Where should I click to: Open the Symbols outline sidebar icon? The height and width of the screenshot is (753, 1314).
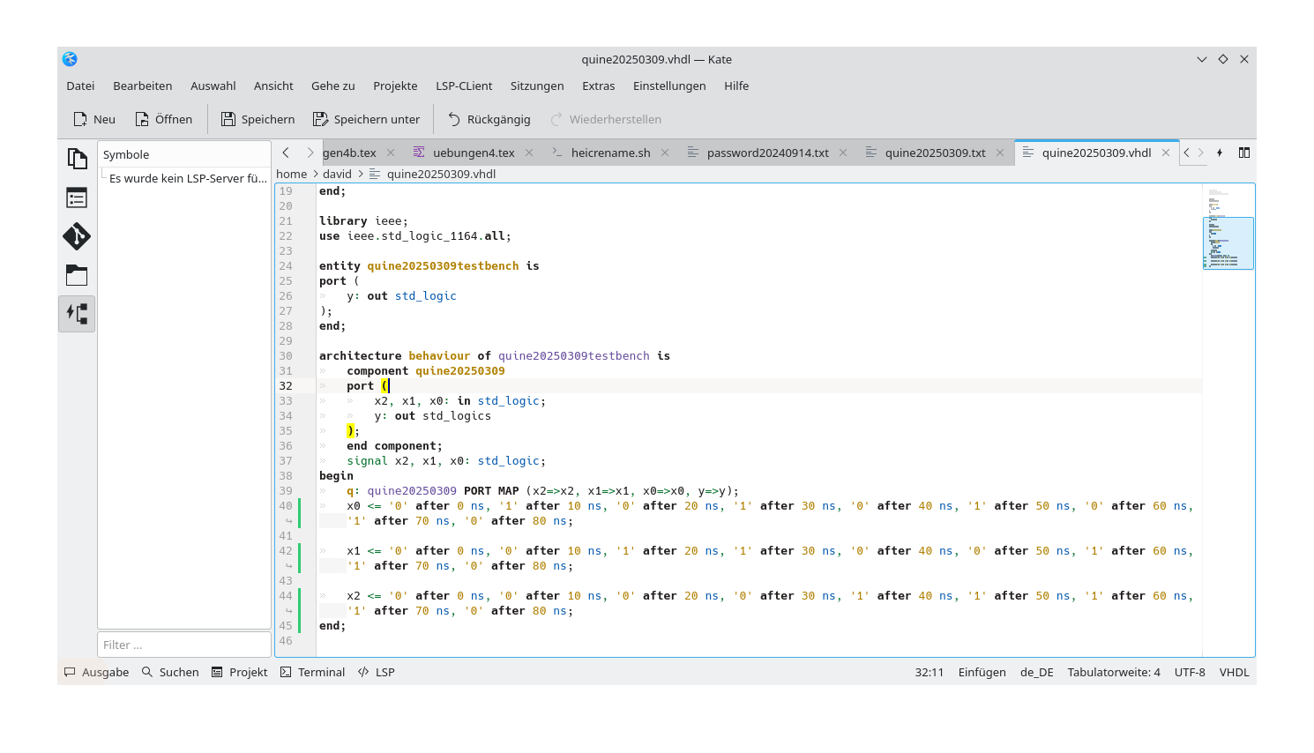click(77, 198)
